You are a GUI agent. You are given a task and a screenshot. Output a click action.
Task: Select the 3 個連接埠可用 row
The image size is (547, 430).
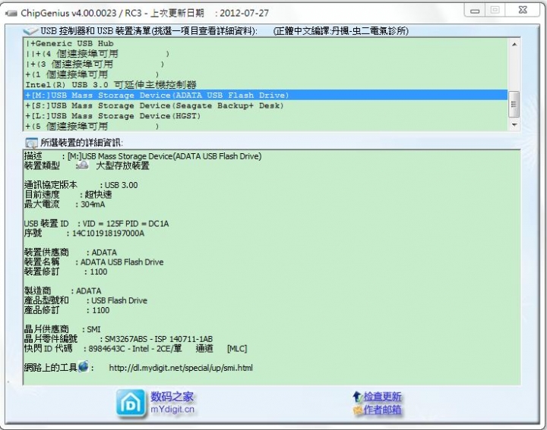[x=266, y=64]
